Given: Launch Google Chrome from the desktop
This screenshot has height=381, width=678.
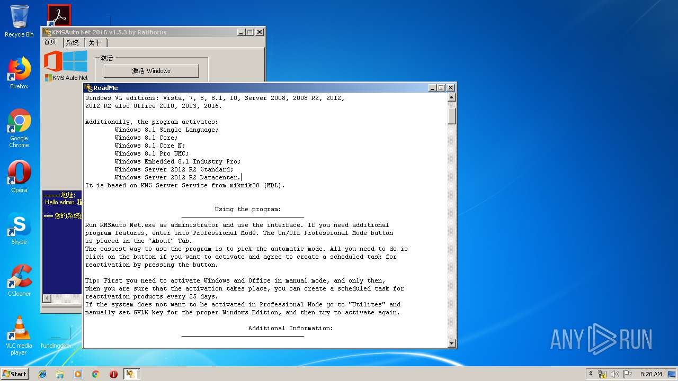Looking at the screenshot, I should (x=19, y=129).
